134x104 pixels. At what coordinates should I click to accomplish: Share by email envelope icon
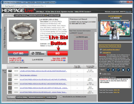[123, 70]
